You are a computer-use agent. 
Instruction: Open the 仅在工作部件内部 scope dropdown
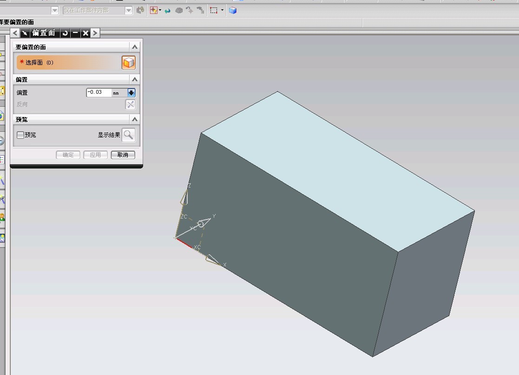click(x=129, y=11)
